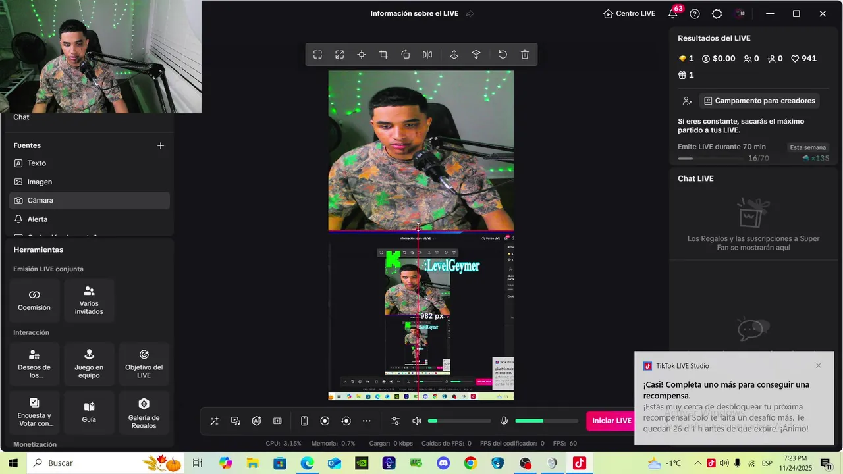
Task: Add a new source with plus icon
Action: click(x=160, y=145)
